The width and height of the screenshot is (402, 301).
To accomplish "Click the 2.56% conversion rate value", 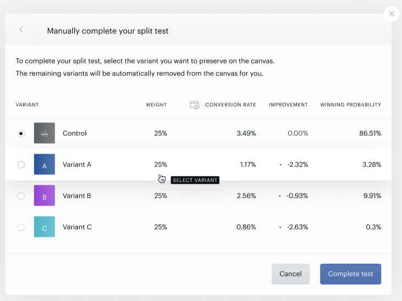I will coord(246,196).
